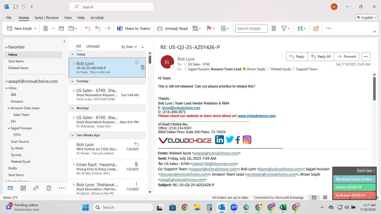Image resolution: width=381 pixels, height=214 pixels.
Task: Switch to the Calendar view in the navigation bar
Action: [23, 188]
